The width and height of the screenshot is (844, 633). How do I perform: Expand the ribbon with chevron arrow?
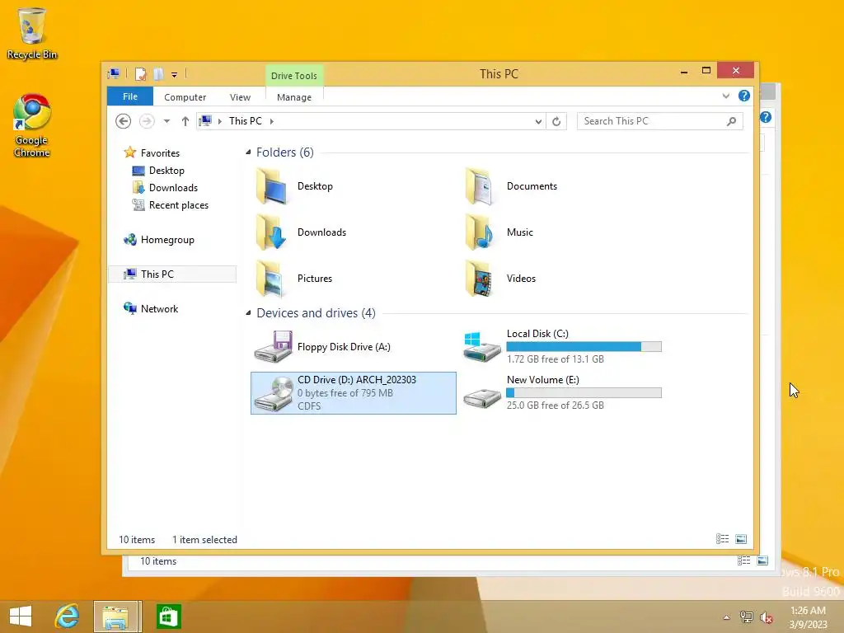pyautogui.click(x=725, y=96)
